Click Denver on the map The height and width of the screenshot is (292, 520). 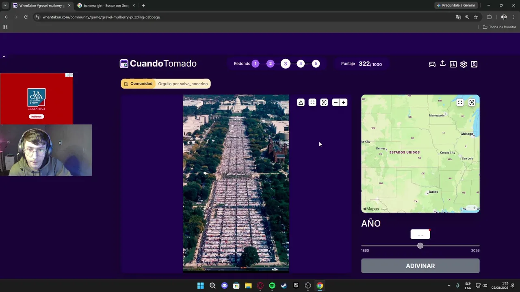point(381,149)
